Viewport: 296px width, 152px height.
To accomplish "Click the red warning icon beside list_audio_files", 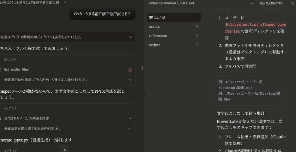I will point(130,69).
